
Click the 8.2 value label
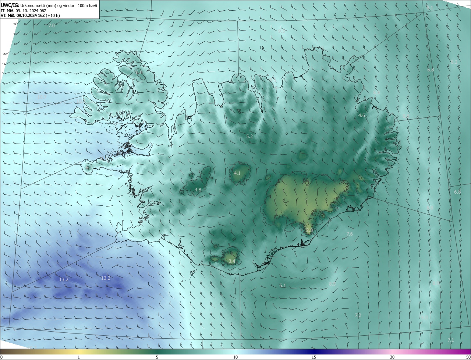point(454,62)
